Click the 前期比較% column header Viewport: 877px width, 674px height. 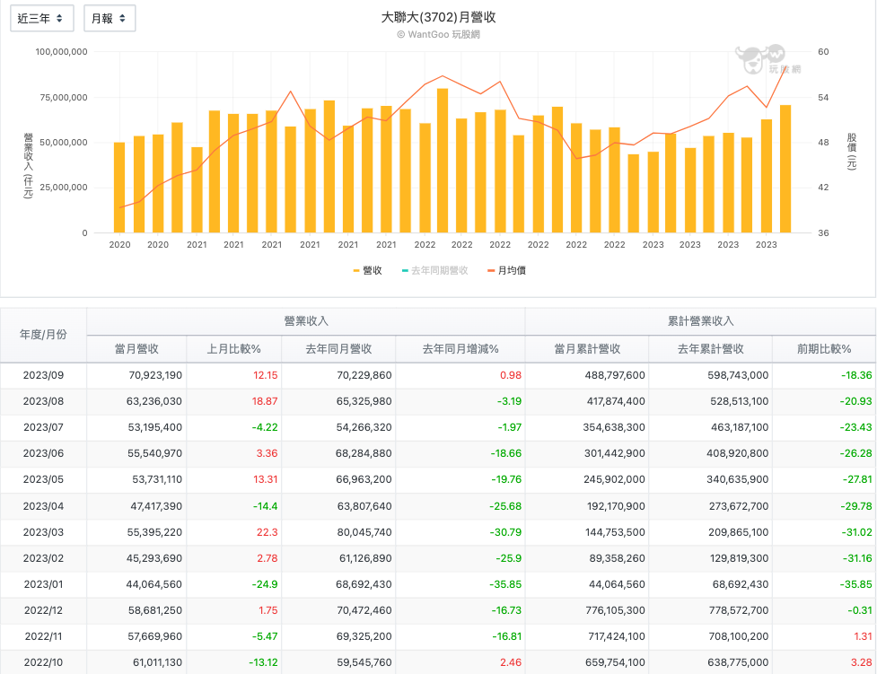[x=823, y=349]
